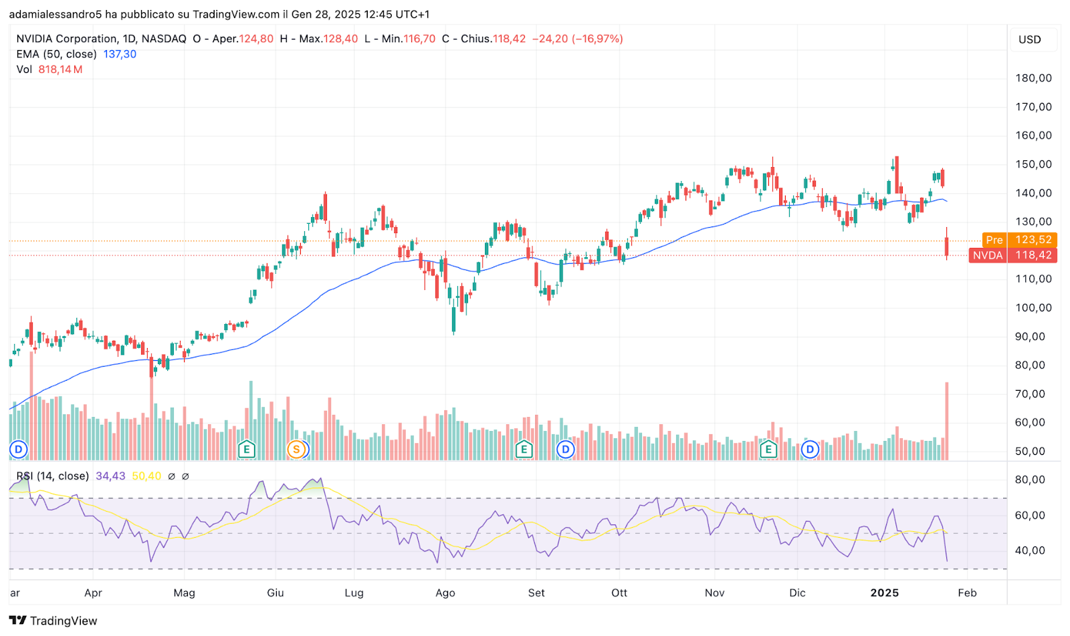Viewport: 1070px width, 636px height.
Task: Click the dividend marker in December
Action: click(811, 450)
